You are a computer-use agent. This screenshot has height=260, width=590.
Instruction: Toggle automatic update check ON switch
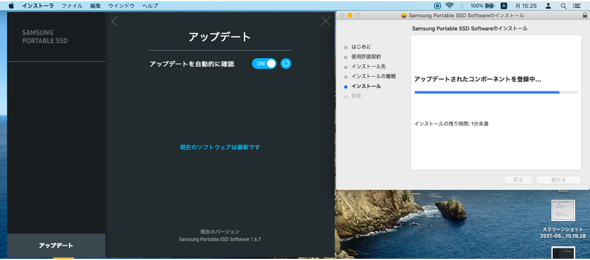pos(264,64)
